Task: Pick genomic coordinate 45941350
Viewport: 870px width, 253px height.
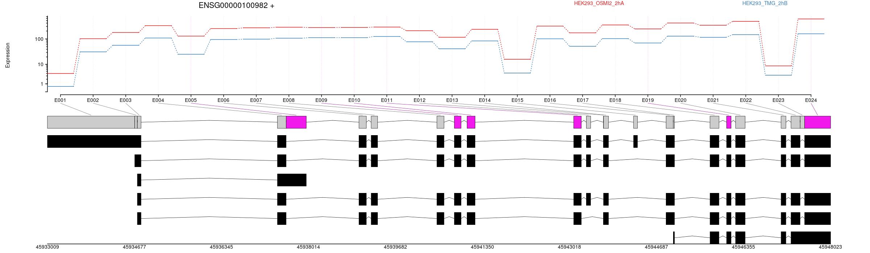Action: click(x=482, y=247)
